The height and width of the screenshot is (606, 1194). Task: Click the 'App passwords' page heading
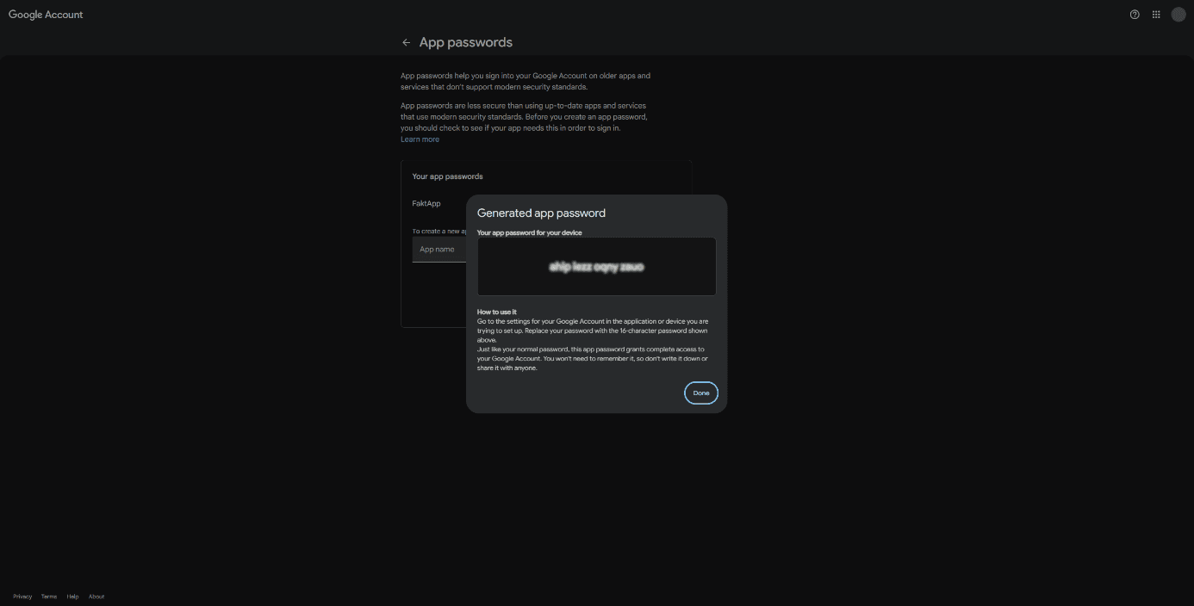466,42
